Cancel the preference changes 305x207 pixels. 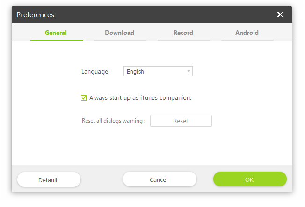[159, 179]
